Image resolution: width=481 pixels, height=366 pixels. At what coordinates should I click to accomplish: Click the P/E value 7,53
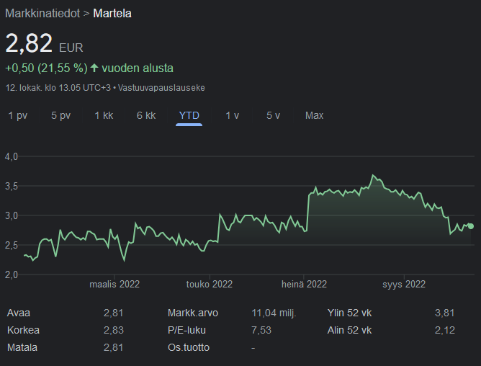coord(261,330)
